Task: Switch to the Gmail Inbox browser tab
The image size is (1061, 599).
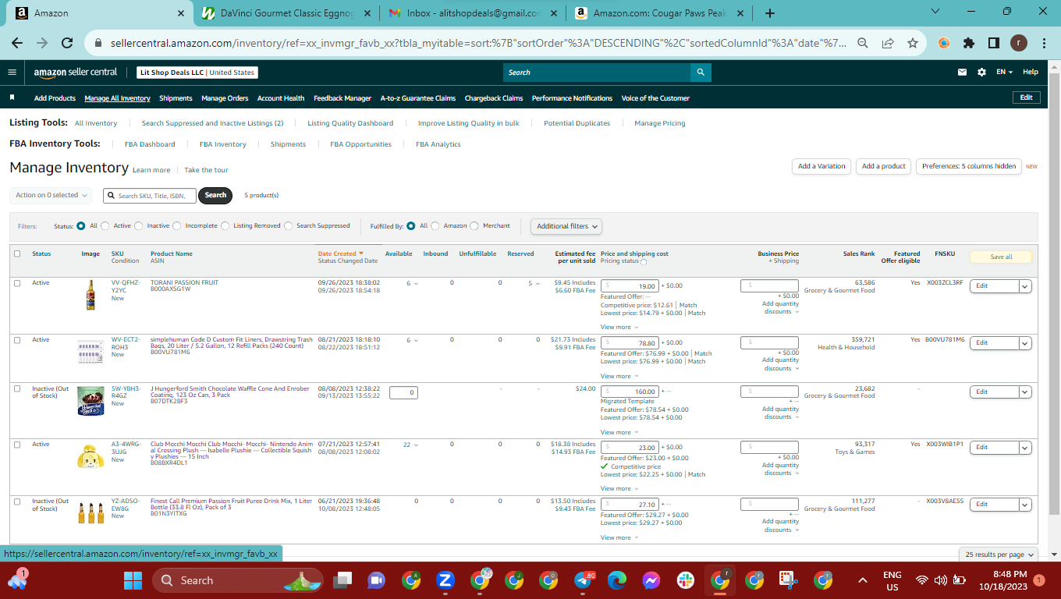Action: click(474, 13)
